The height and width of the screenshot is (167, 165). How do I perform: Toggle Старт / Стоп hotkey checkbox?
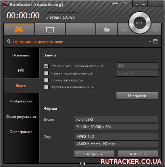[46, 66]
